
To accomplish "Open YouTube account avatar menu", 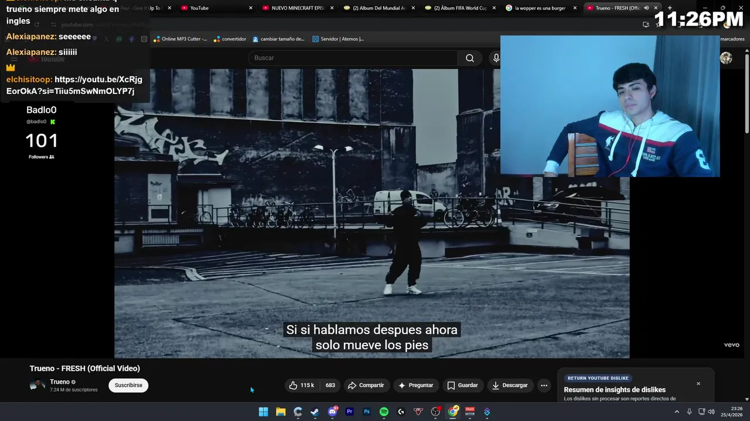I will pyautogui.click(x=726, y=58).
